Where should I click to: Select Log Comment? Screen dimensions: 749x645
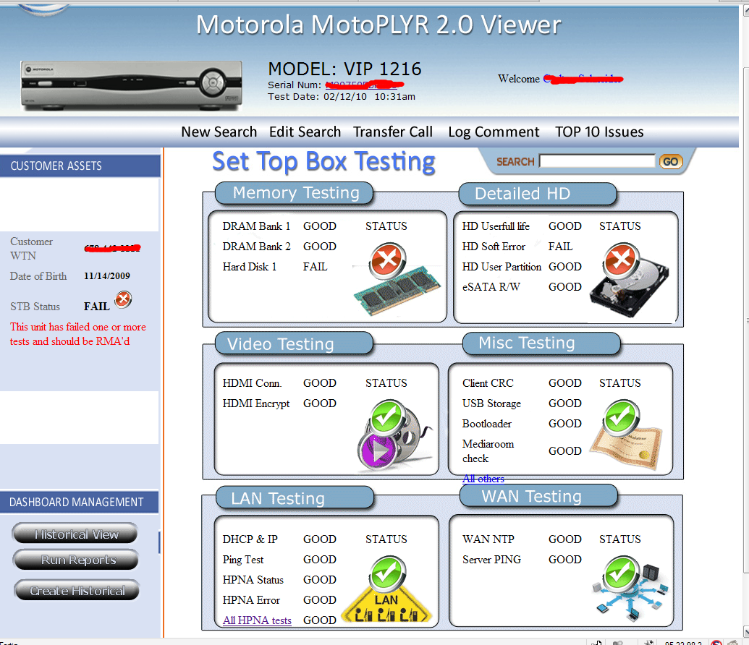pyautogui.click(x=494, y=132)
